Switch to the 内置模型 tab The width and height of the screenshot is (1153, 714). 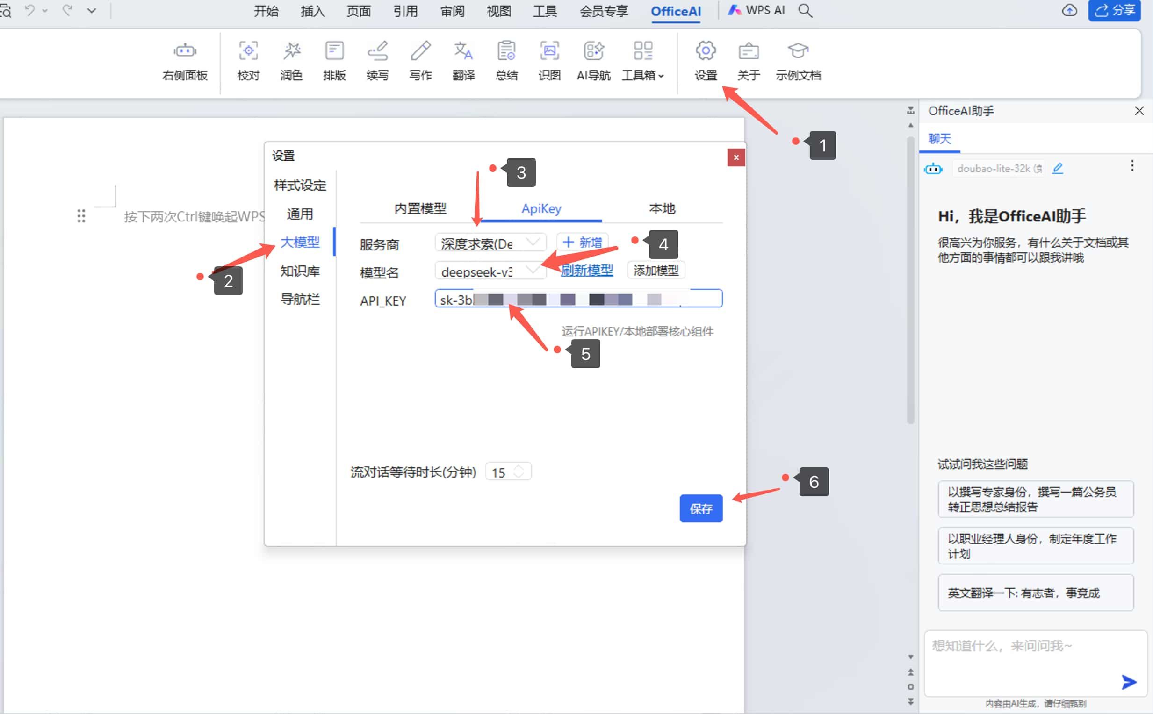(x=419, y=208)
